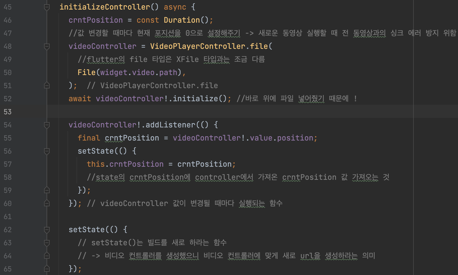Click fold end marker on line 64

[47, 256]
